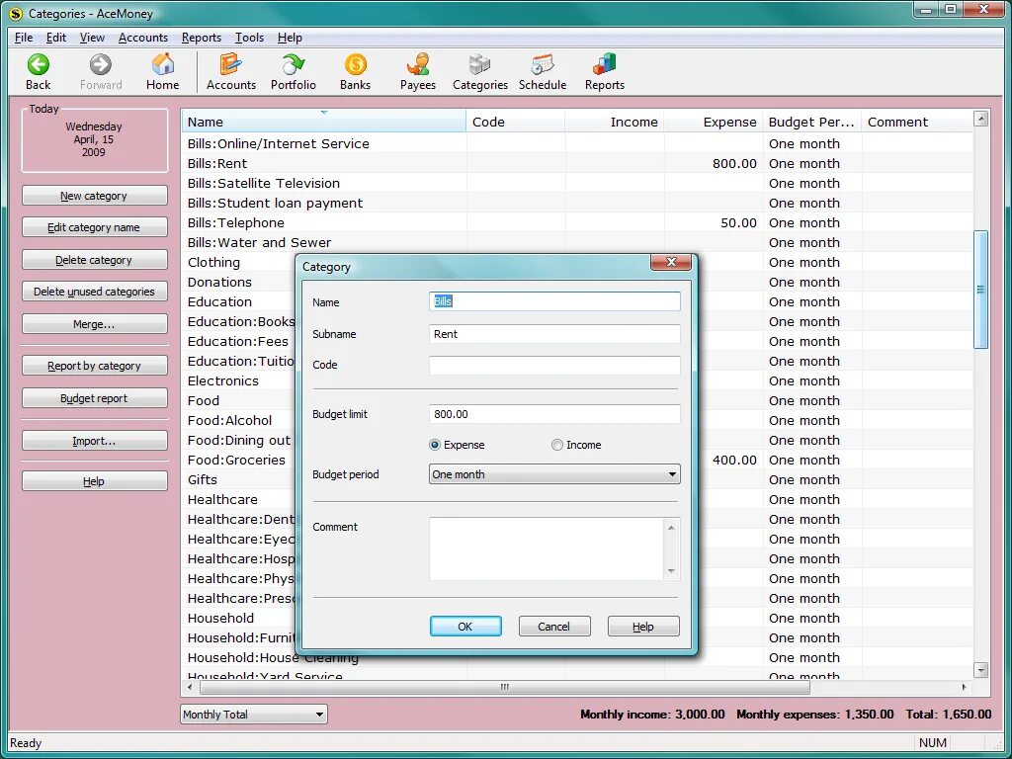The height and width of the screenshot is (759, 1012).
Task: Click the greyed Forward arrow icon
Action: coord(100,64)
